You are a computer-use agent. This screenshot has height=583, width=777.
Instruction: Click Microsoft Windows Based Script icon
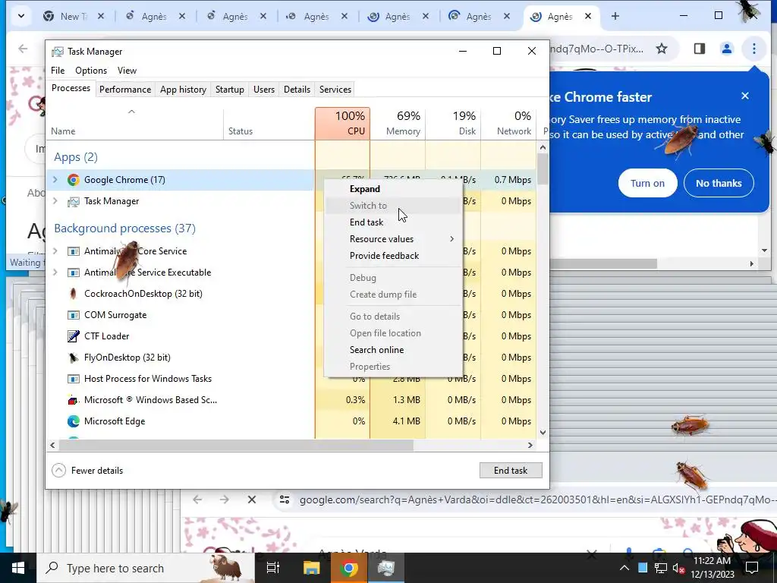74,400
